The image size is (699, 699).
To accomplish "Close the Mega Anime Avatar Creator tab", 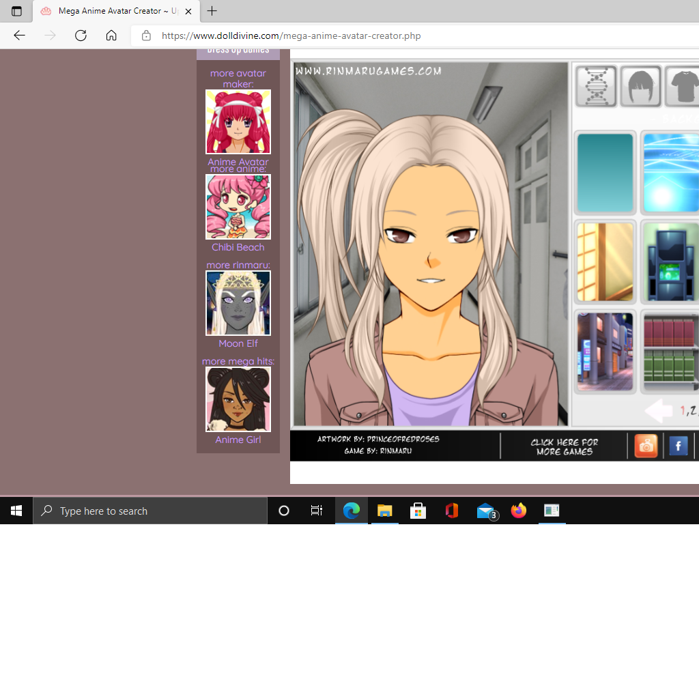I will pos(188,11).
